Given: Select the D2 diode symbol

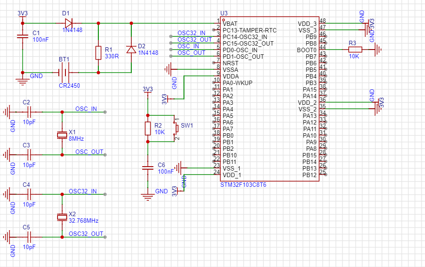Looking at the screenshot, I should [131, 50].
